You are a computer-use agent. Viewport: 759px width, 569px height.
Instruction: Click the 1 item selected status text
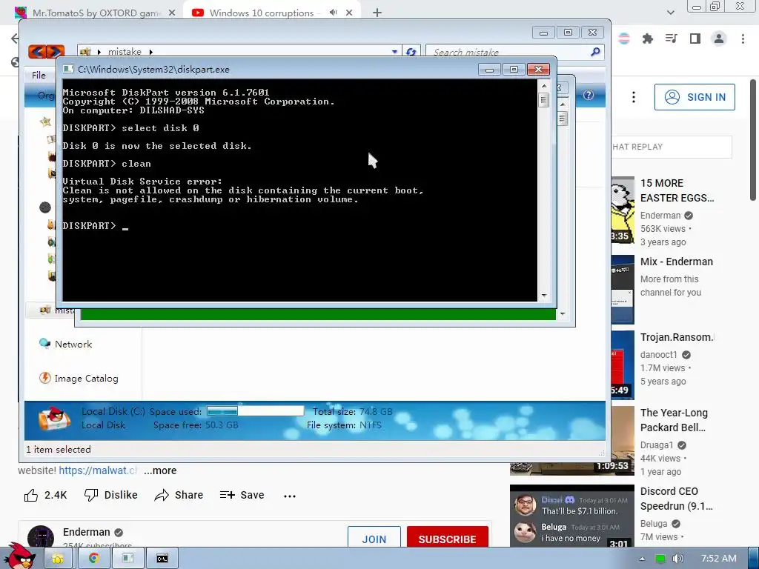pyautogui.click(x=59, y=450)
